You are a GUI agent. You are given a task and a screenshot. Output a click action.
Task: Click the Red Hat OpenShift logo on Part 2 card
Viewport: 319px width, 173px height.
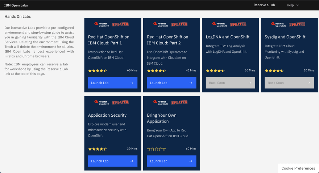tap(161, 24)
